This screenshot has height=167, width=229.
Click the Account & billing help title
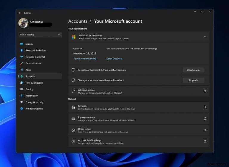pos(89,140)
